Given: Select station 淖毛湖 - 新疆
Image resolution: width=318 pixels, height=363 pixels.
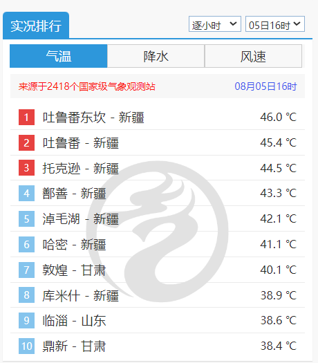Looking at the screenshot, I should (x=81, y=219).
